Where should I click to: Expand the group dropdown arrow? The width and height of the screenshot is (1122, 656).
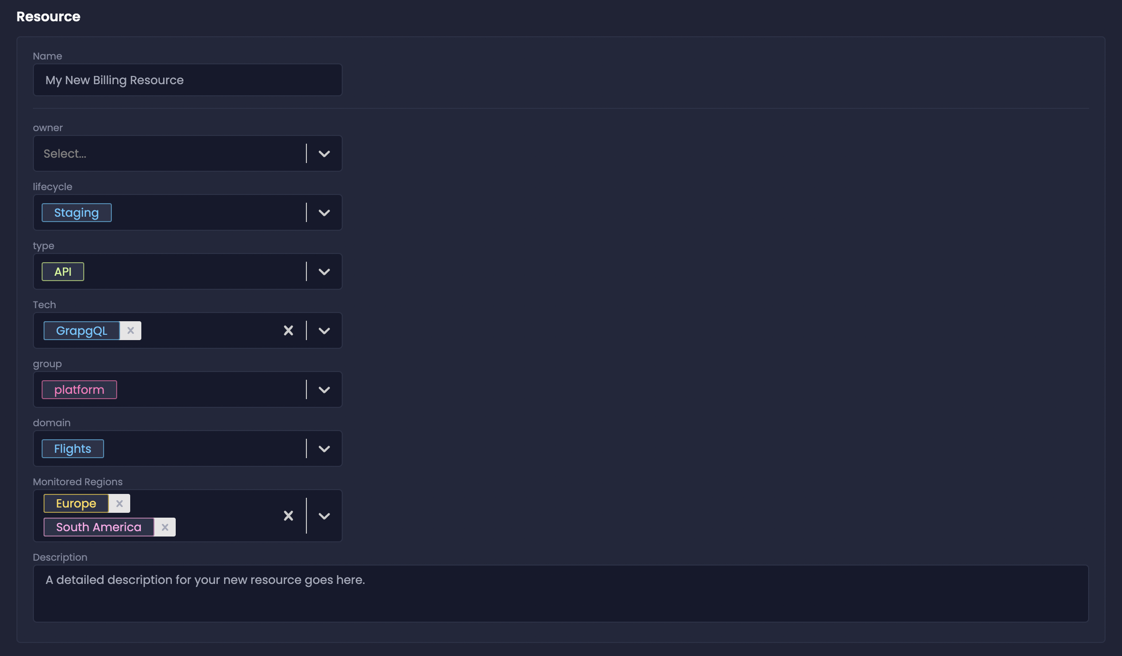pyautogui.click(x=324, y=389)
